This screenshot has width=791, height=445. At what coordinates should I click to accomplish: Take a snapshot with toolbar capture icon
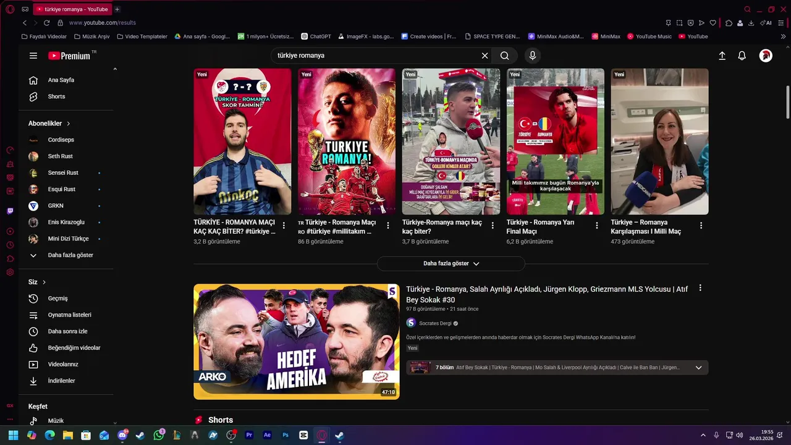tap(679, 23)
